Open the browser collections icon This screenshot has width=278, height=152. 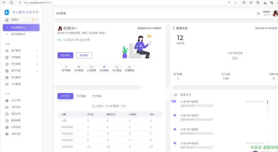[258, 3]
